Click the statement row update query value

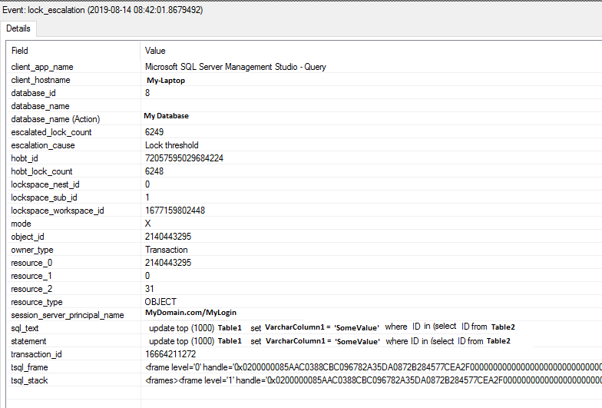[x=330, y=341]
